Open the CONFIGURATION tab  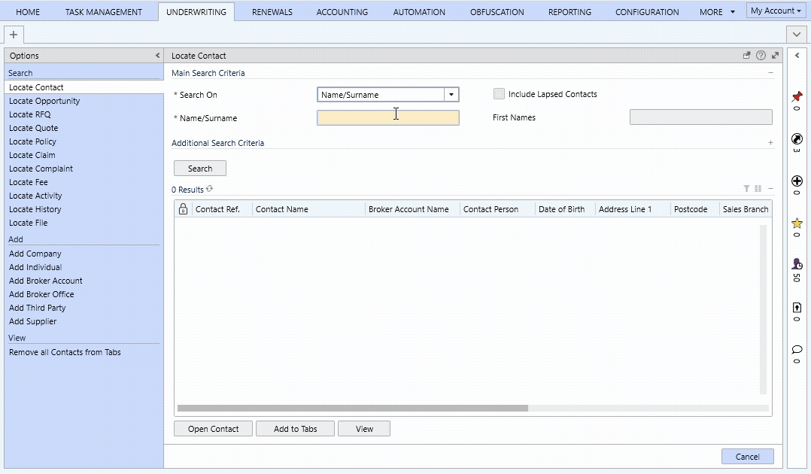647,12
